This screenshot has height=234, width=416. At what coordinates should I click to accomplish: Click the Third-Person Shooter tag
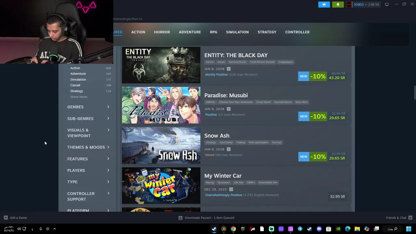262,62
